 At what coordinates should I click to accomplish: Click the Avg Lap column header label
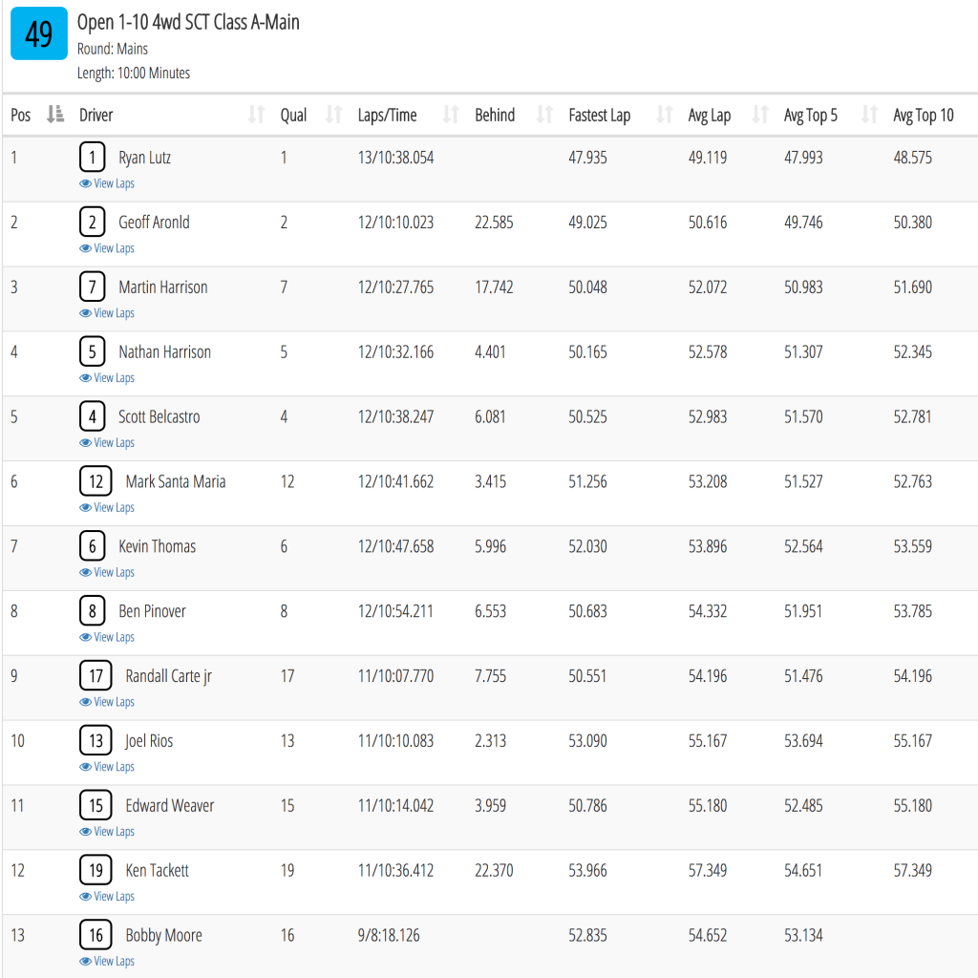pos(710,116)
